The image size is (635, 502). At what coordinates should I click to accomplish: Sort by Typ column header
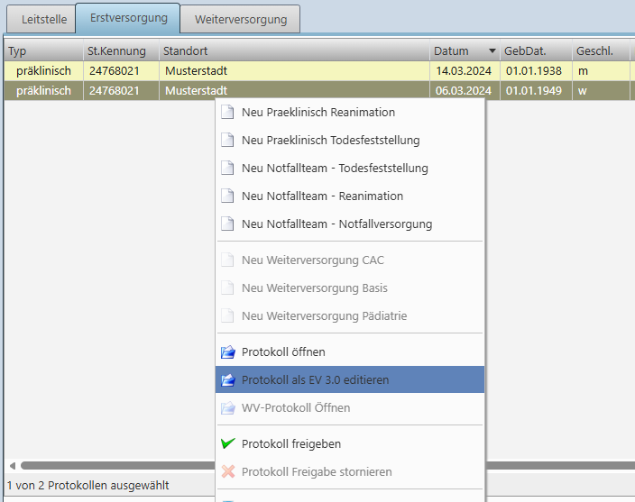(42, 51)
